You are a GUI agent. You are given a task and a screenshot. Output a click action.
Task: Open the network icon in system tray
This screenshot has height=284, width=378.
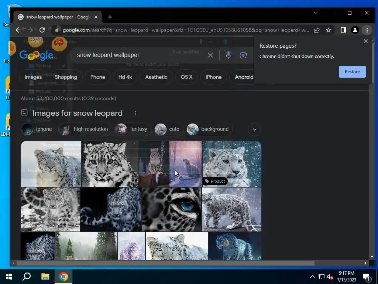pyautogui.click(x=322, y=277)
